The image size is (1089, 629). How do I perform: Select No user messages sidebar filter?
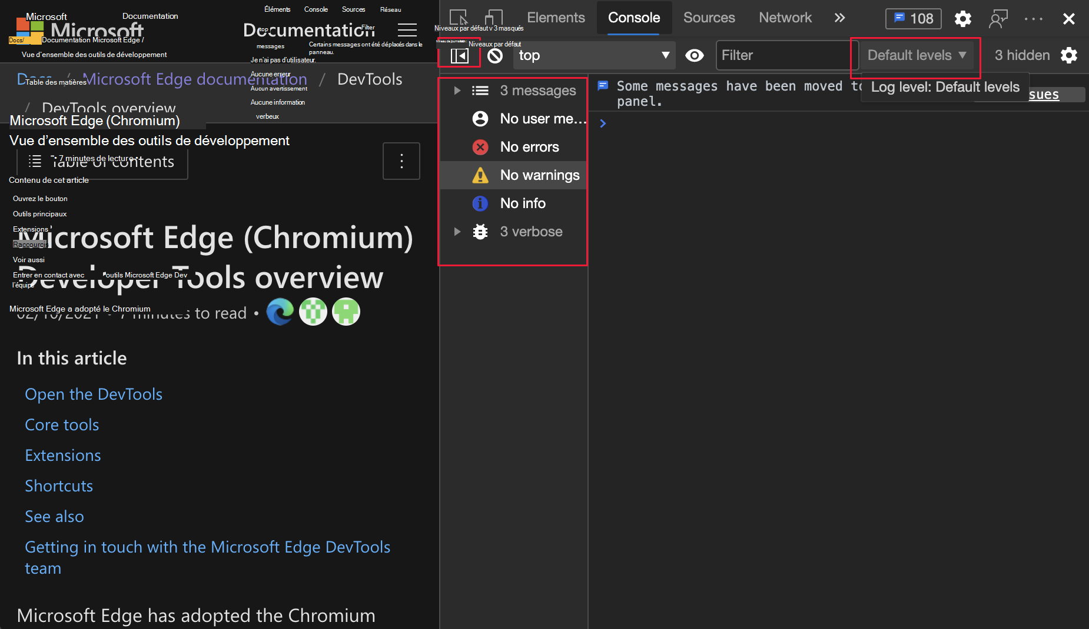514,119
